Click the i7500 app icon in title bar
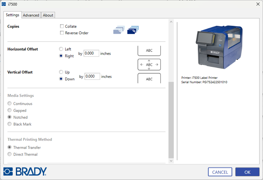Viewport: 263px width, 180px height. click(x=4, y=4)
